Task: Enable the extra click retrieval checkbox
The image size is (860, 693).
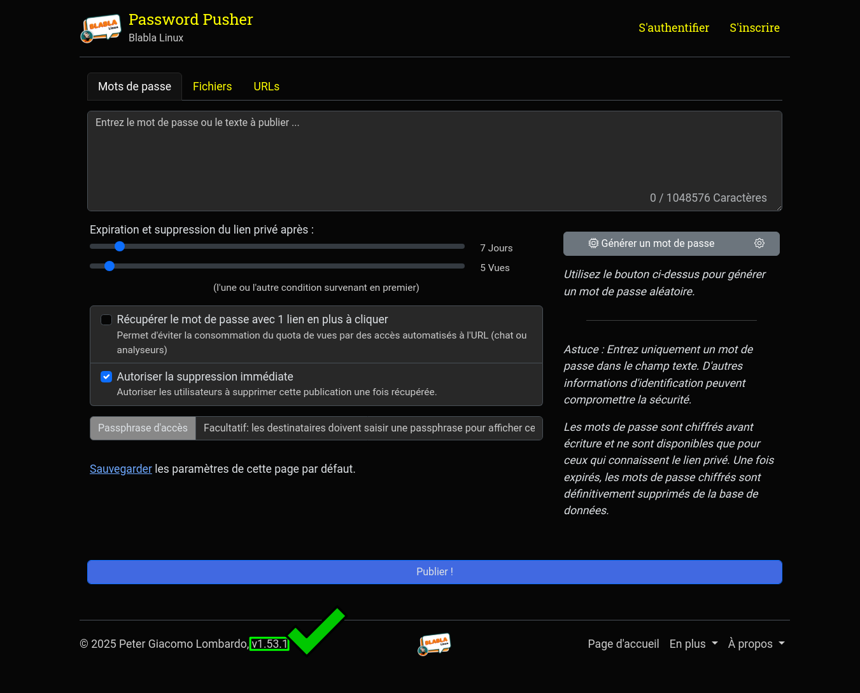Action: (x=106, y=319)
